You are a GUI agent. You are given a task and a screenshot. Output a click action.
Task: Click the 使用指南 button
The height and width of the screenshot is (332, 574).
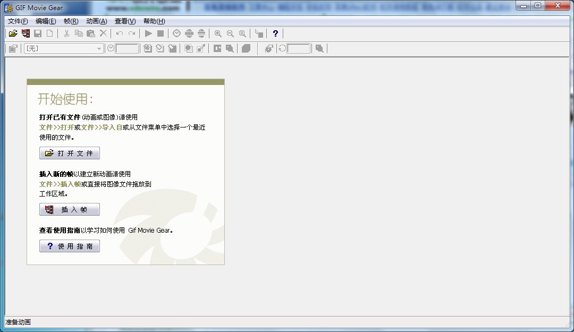[x=70, y=246]
